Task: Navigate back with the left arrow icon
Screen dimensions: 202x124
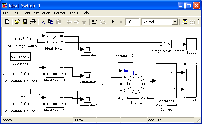Action: pyautogui.click(x=69, y=22)
